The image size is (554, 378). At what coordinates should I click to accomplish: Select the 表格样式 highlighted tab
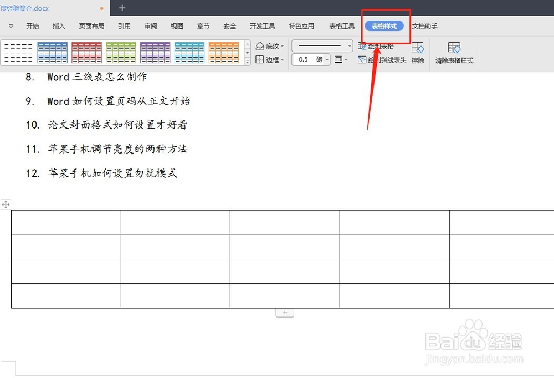(x=385, y=25)
